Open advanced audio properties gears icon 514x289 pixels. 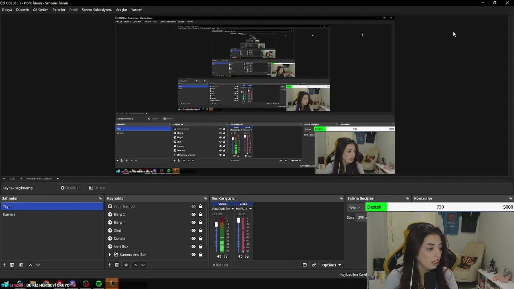[x=314, y=265]
